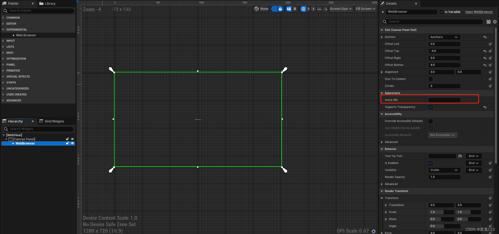Toggle grid snapping icon in designer toolbar
499x234 pixels.
303,9
